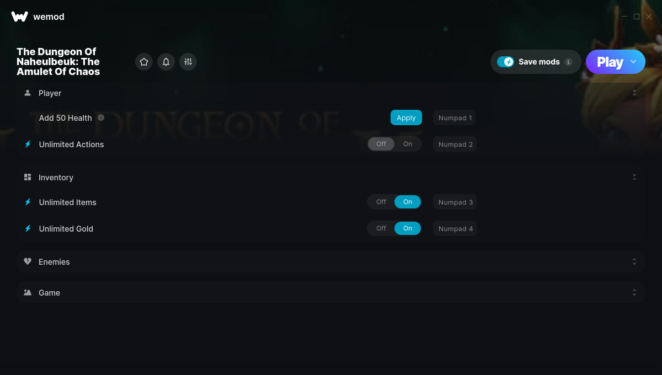662x375 pixels.
Task: Click the Enemies broken heart icon
Action: click(28, 261)
